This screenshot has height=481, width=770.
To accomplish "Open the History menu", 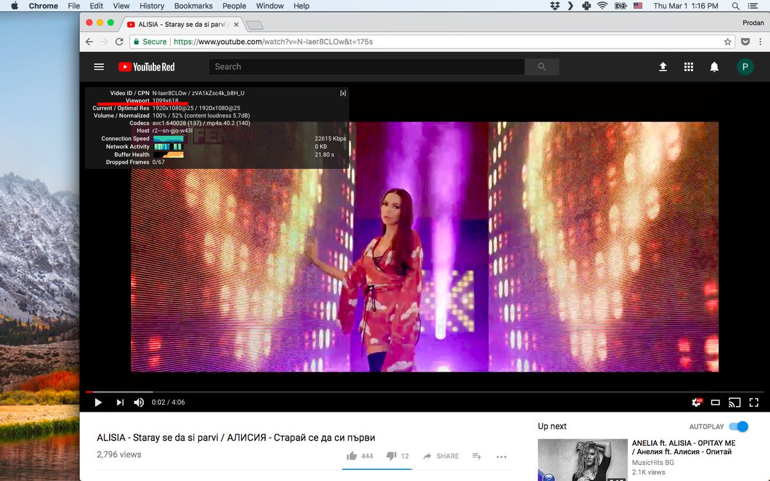I will tap(152, 6).
